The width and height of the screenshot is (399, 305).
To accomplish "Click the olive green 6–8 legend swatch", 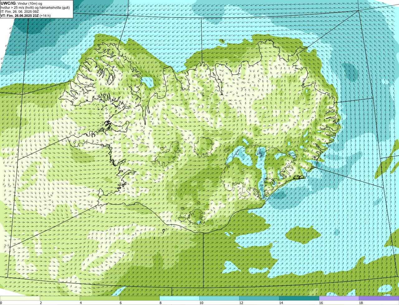I will click(140, 298).
